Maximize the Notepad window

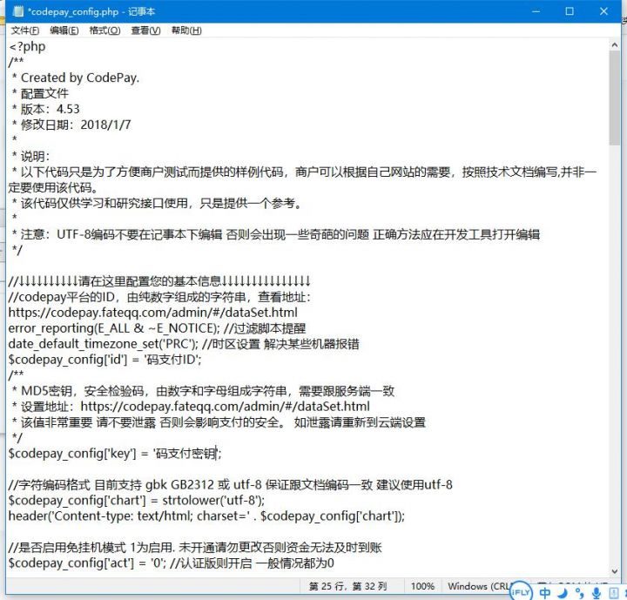point(570,11)
